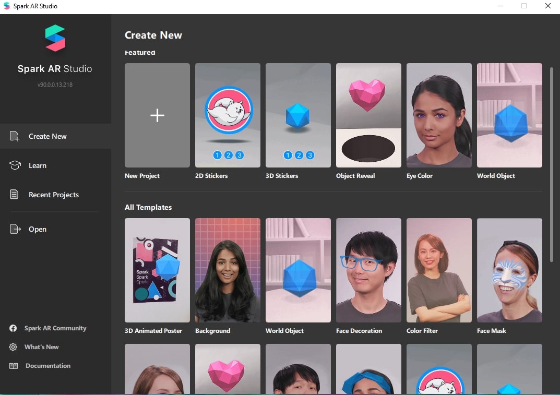The height and width of the screenshot is (395, 560).
Task: Click the 2D Stickers label
Action: 211,176
